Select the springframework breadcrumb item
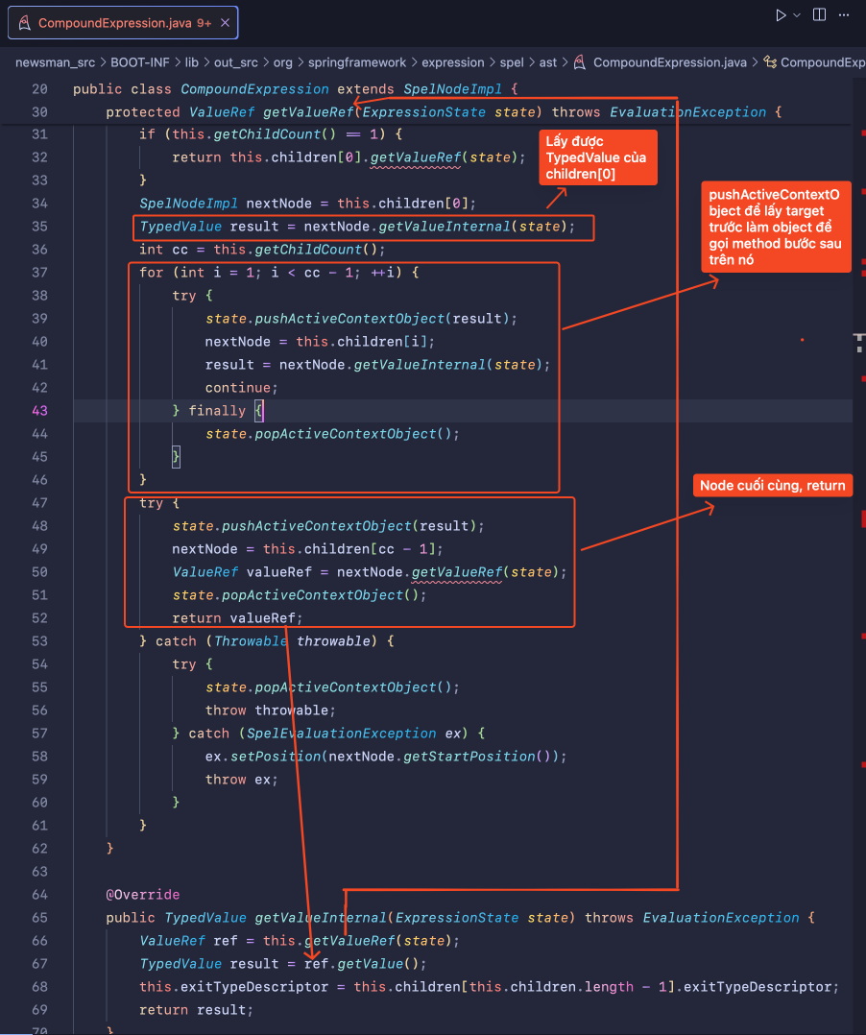The image size is (866, 1035). click(x=358, y=62)
